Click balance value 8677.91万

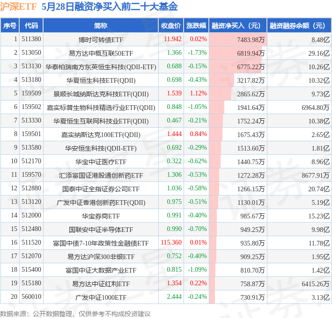pos(316,175)
